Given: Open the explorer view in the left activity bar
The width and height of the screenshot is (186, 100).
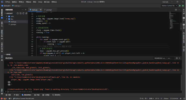Looking at the screenshot, I should pyautogui.click(x=2, y=14).
